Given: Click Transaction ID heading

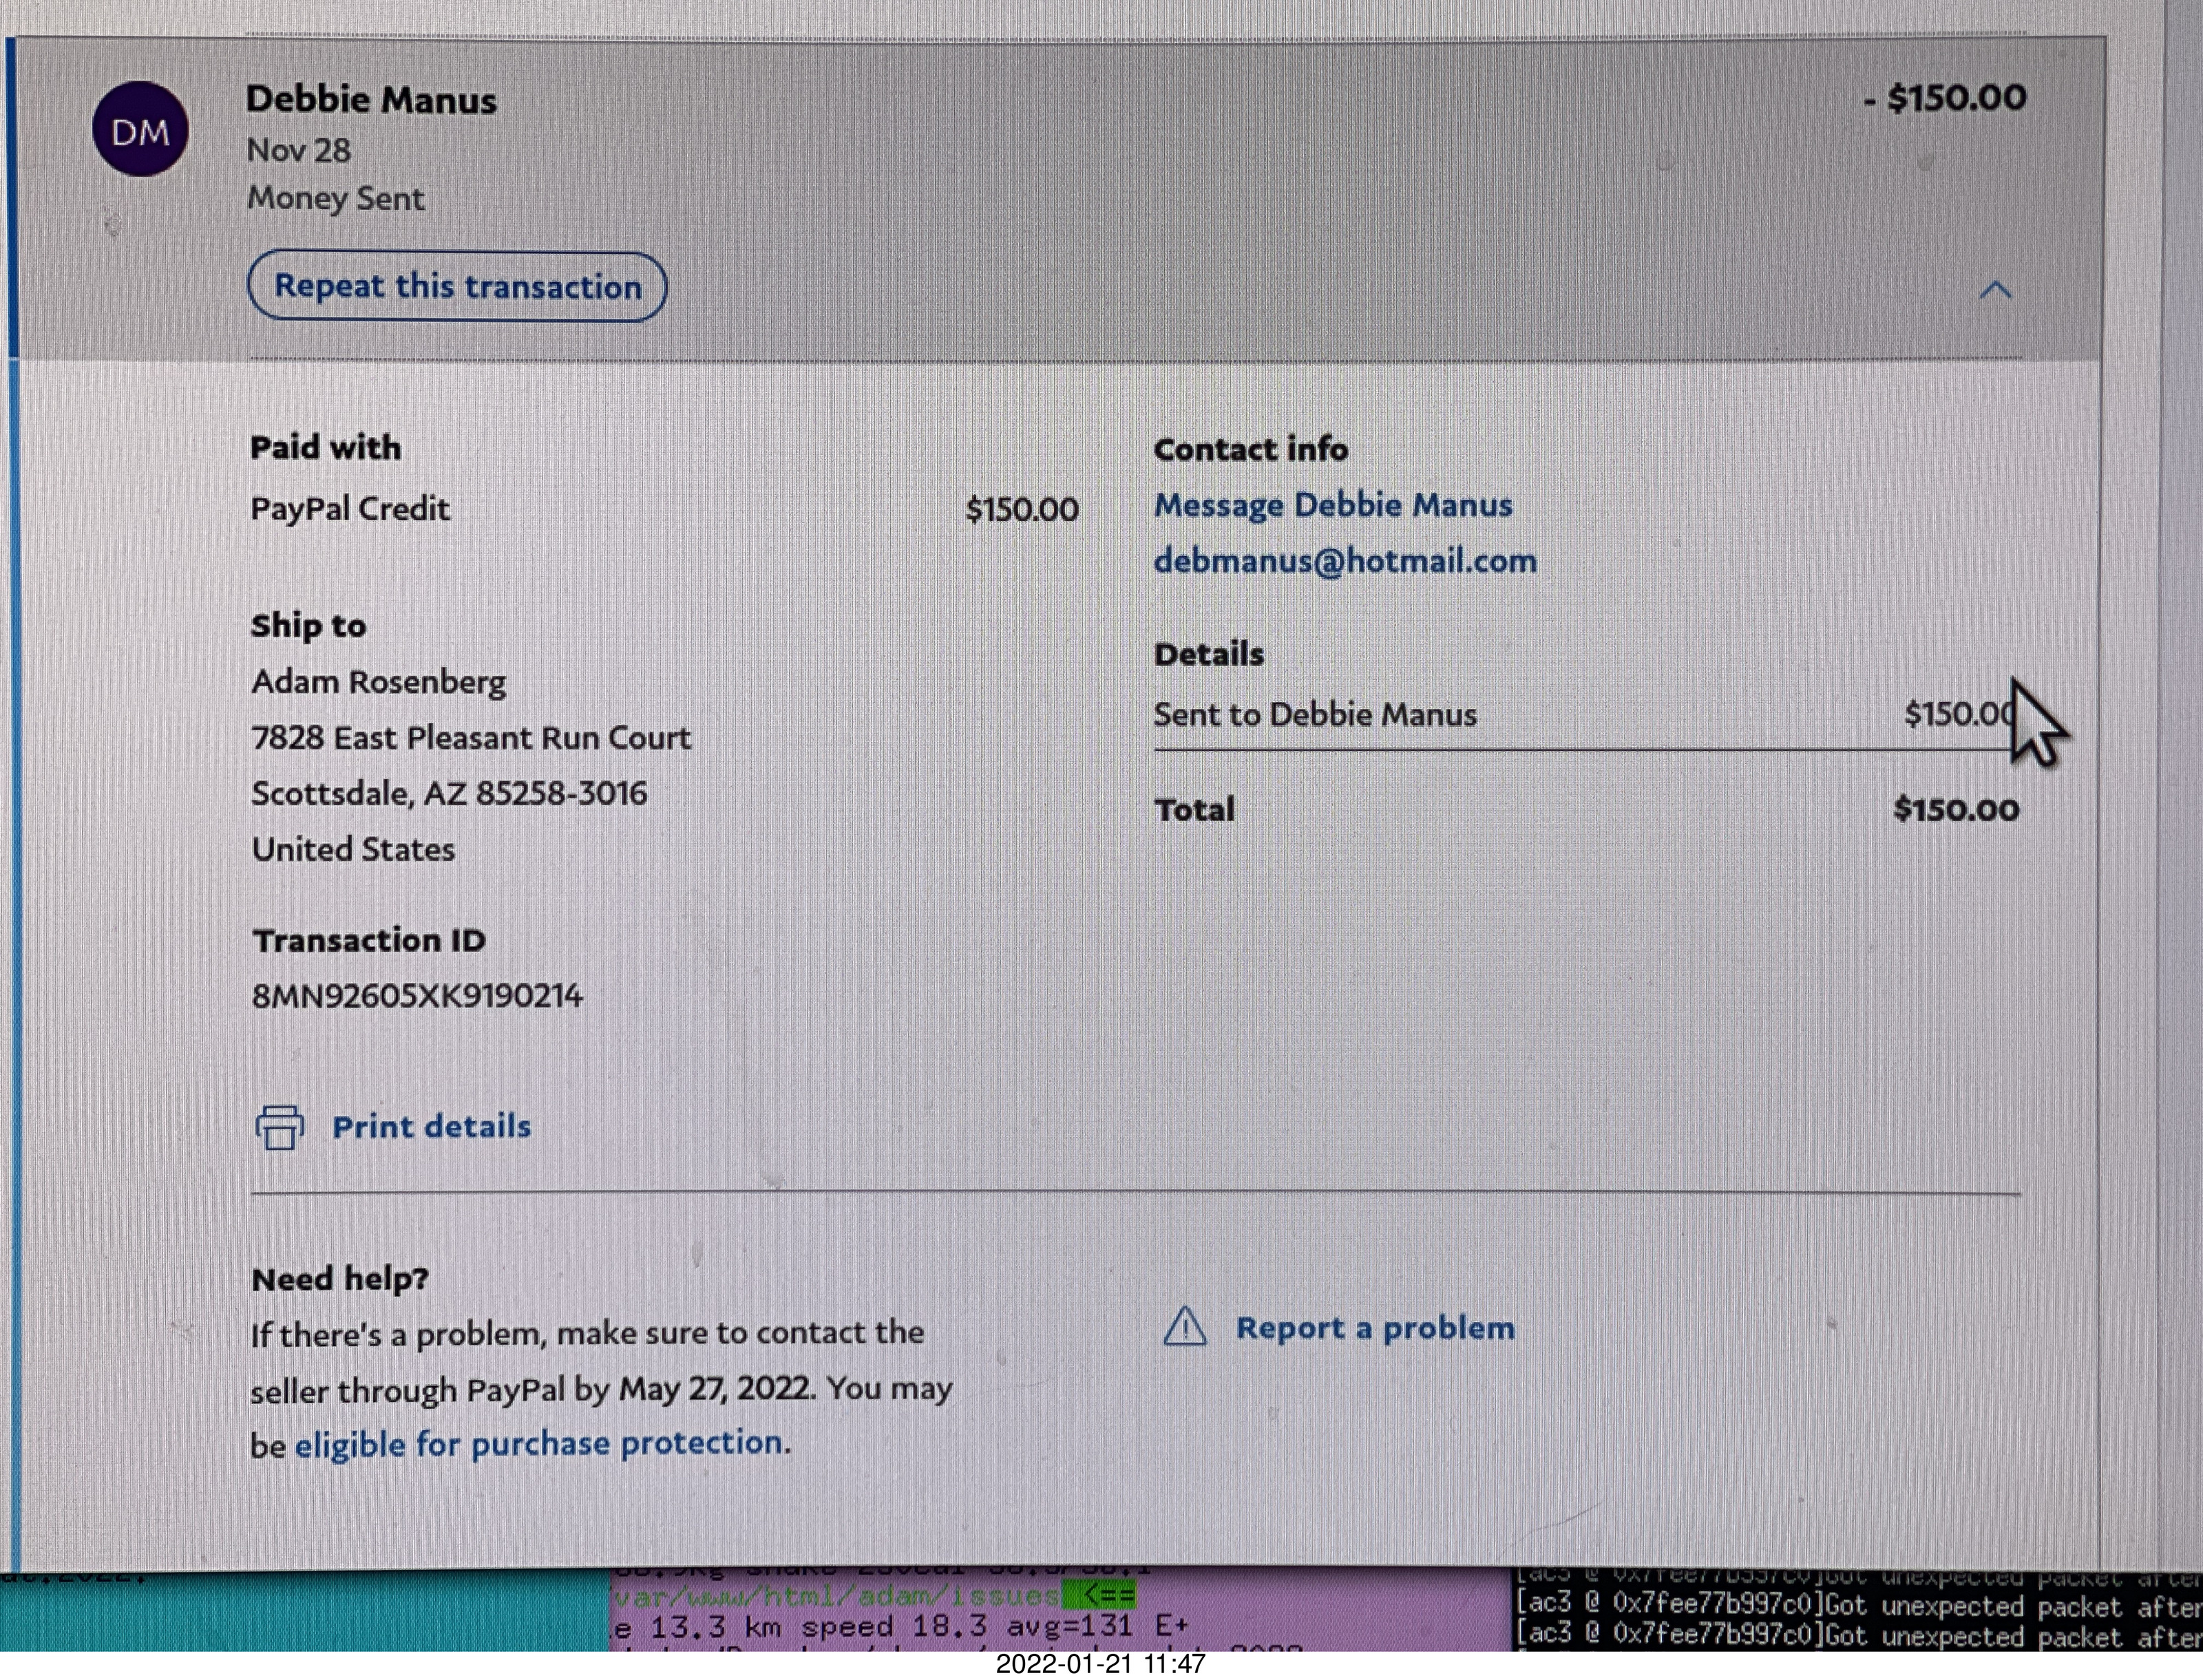Looking at the screenshot, I should click(368, 940).
